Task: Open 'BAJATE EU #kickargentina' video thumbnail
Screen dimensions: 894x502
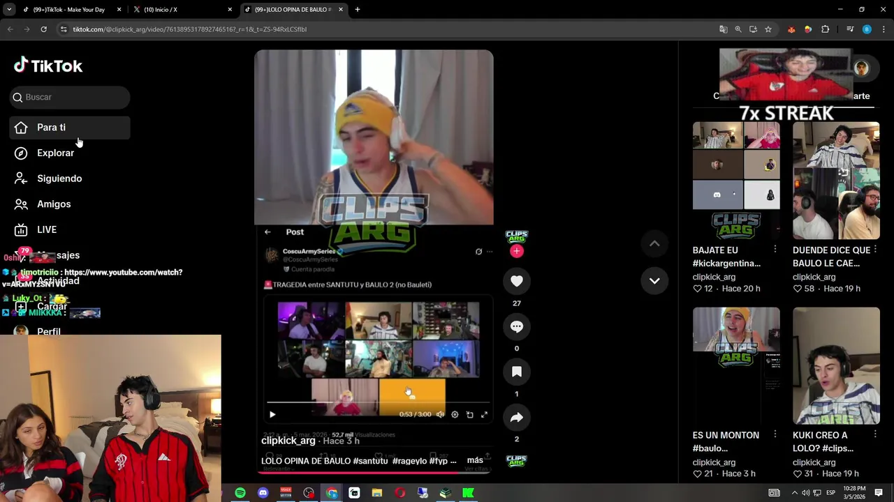Action: click(736, 181)
